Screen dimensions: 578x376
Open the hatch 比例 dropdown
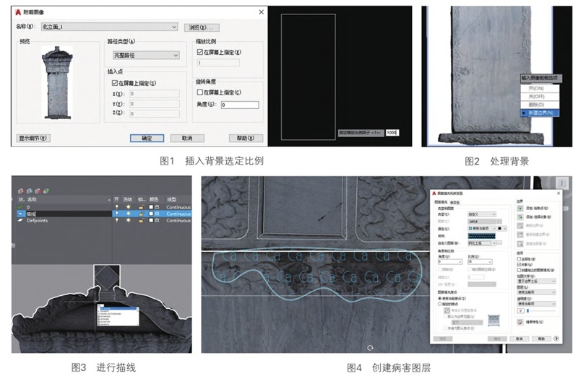480,262
